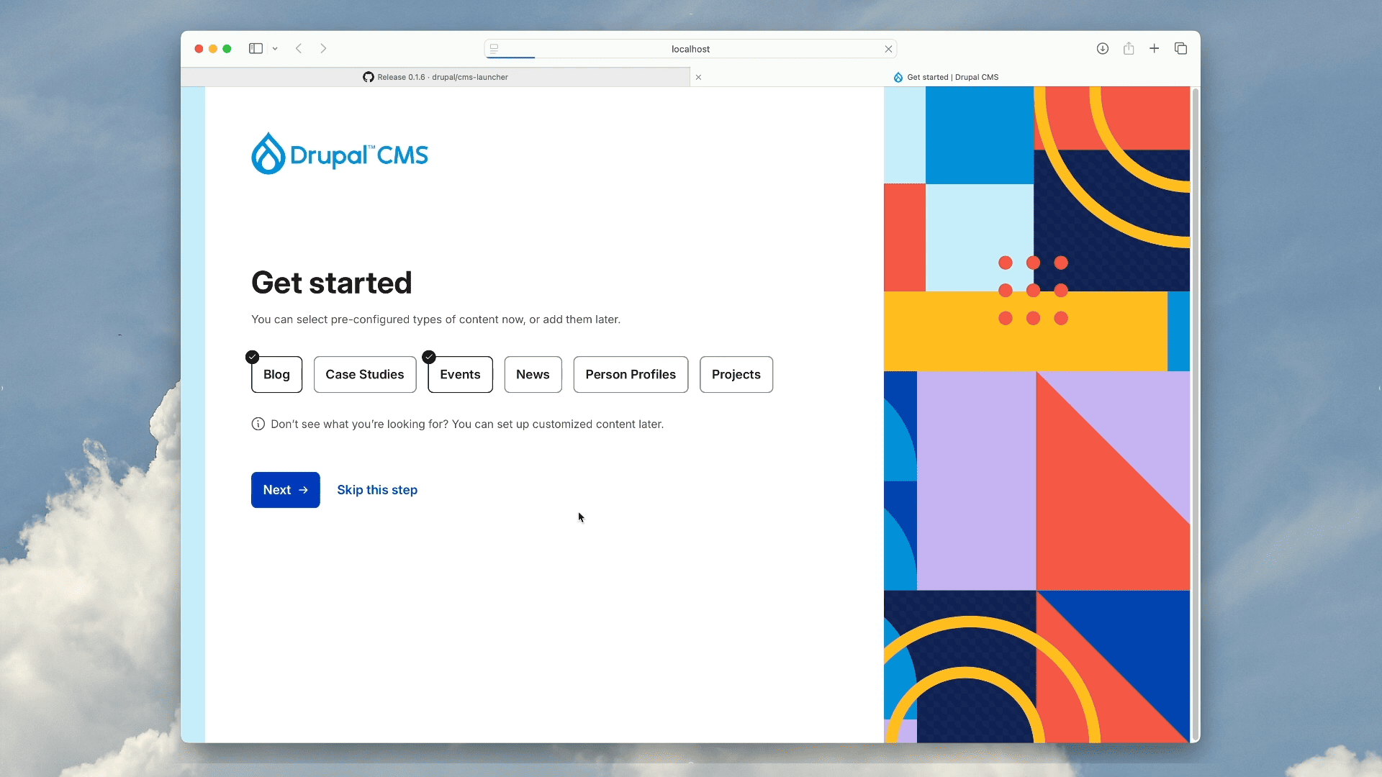Click the forward navigation arrow
The image size is (1382, 777).
(x=323, y=48)
